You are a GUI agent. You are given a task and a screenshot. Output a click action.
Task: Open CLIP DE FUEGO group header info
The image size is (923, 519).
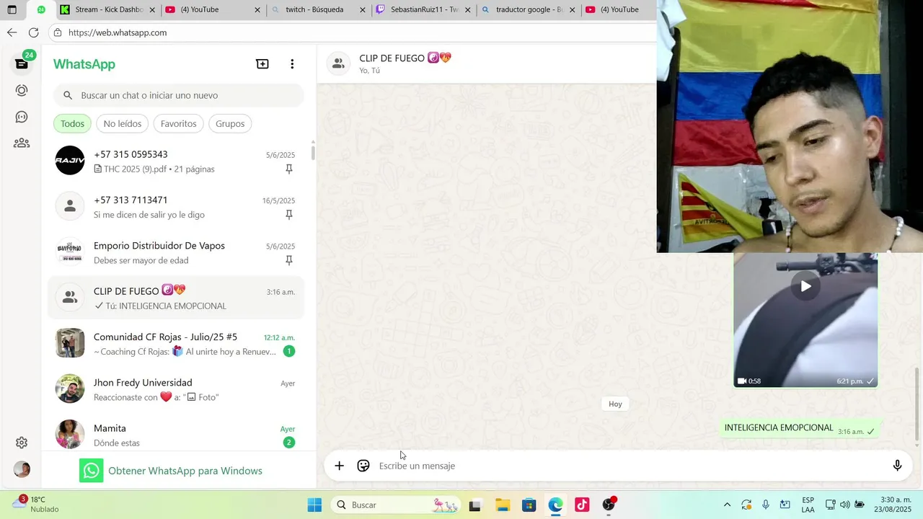tap(405, 63)
